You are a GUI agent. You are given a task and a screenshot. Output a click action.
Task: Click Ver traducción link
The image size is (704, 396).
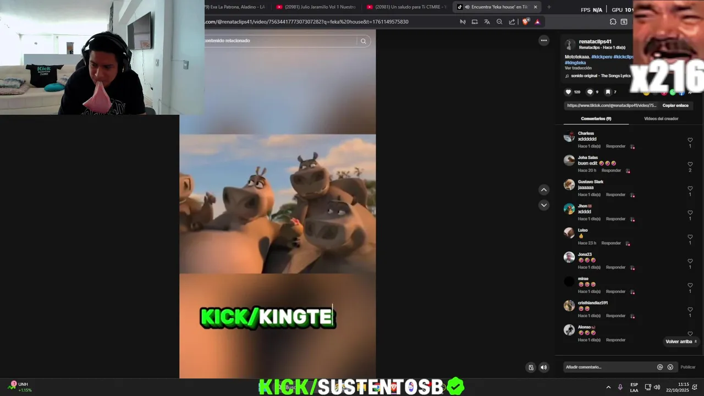click(x=578, y=68)
